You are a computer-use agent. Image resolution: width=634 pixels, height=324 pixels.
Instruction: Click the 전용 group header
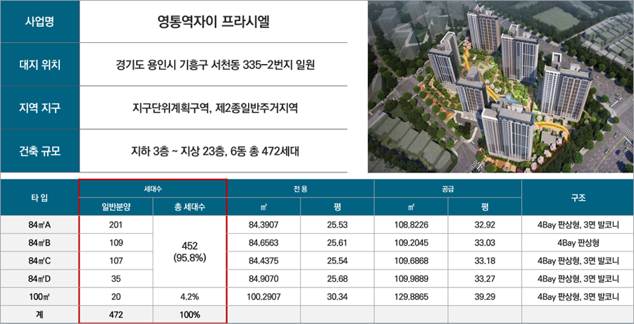tap(300, 189)
